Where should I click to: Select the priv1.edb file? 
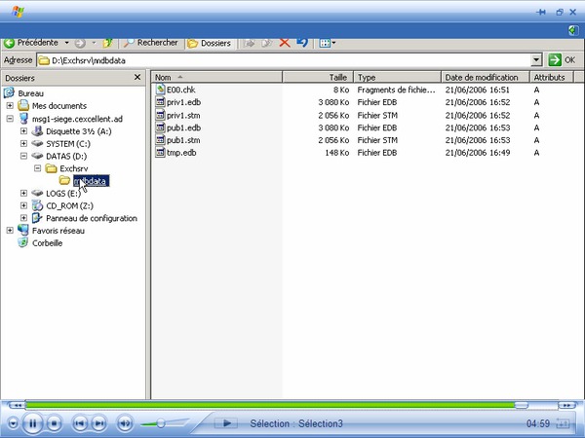click(x=183, y=102)
